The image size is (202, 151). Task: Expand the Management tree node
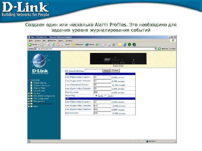pyautogui.click(x=29, y=101)
